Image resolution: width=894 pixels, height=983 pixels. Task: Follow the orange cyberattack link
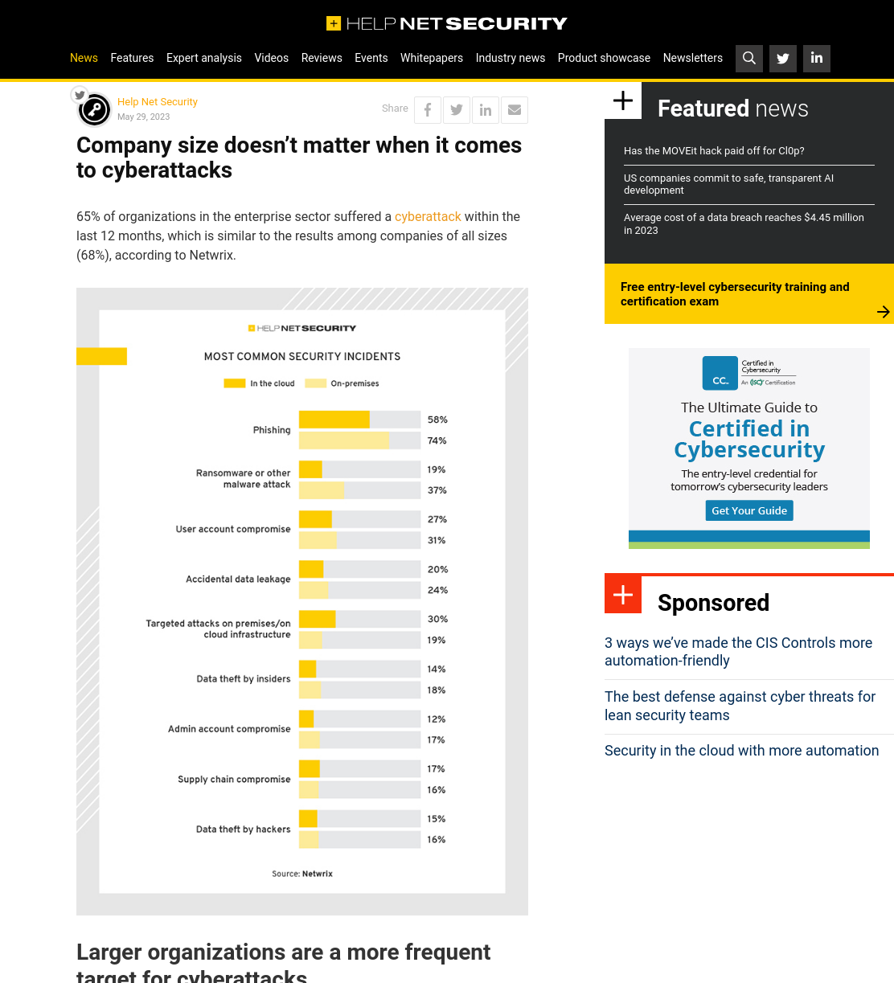[x=428, y=216]
